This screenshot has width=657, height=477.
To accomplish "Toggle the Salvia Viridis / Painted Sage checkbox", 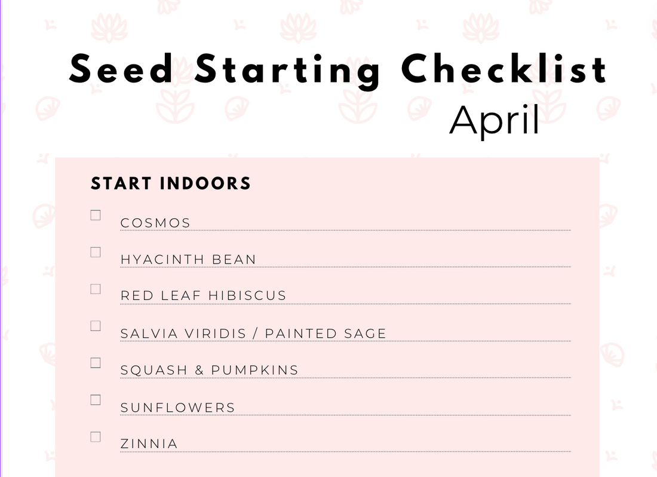I will coord(96,326).
